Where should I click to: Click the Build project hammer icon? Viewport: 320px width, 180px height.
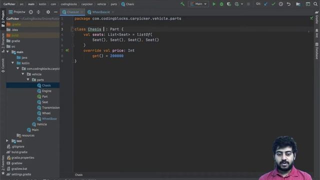182,4
